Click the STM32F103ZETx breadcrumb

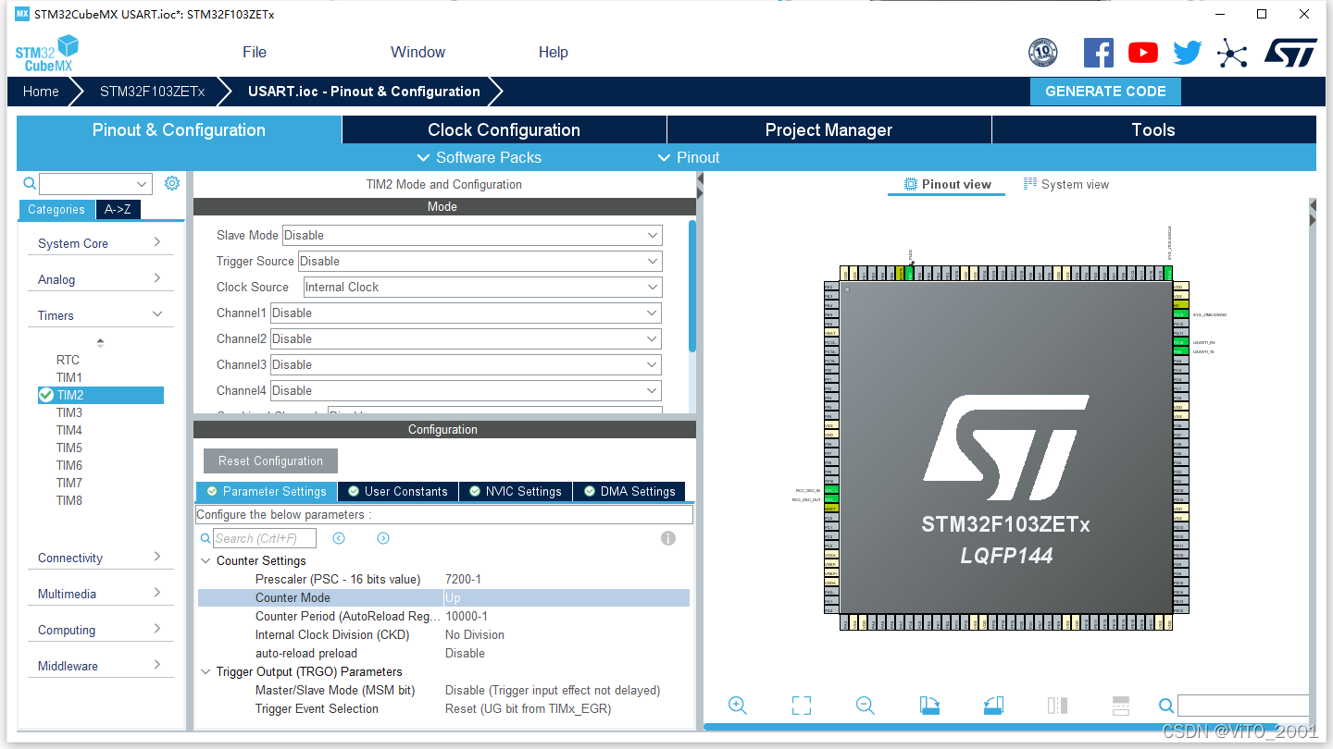152,92
